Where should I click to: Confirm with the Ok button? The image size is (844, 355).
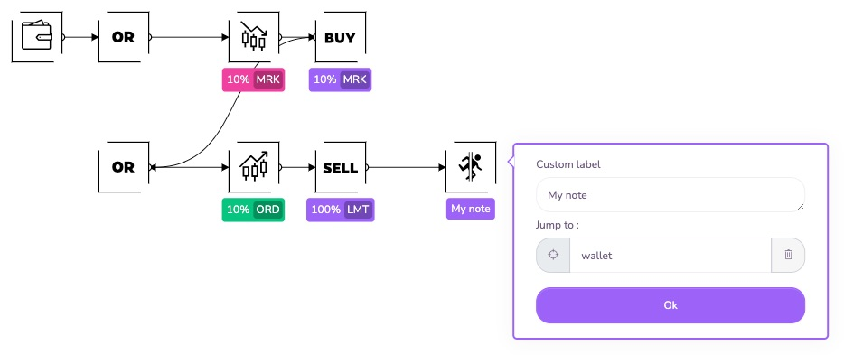coord(671,305)
